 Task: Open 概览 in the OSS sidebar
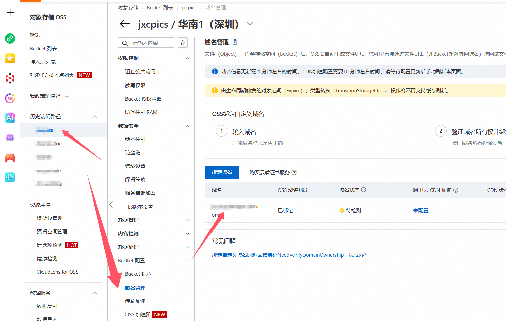(x=35, y=35)
